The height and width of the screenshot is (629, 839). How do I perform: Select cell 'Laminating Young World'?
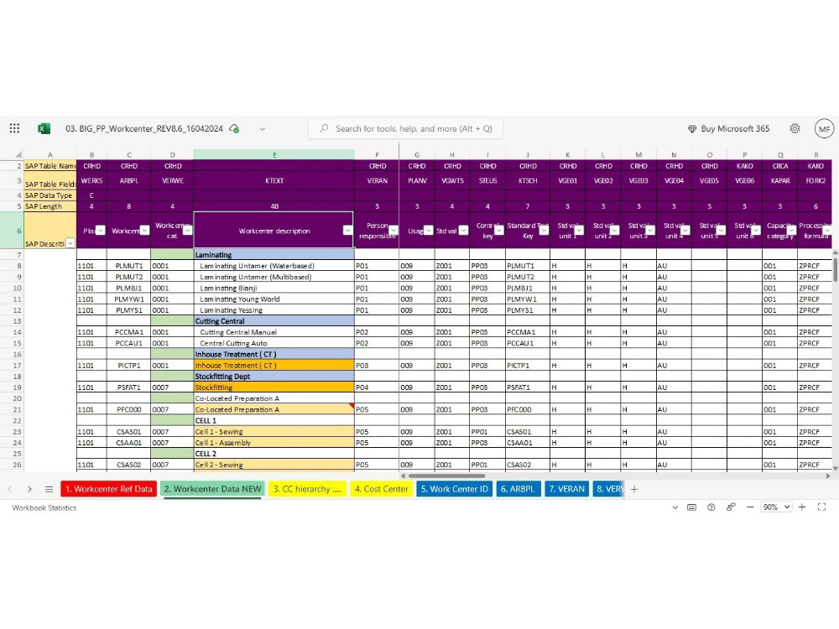coord(274,299)
